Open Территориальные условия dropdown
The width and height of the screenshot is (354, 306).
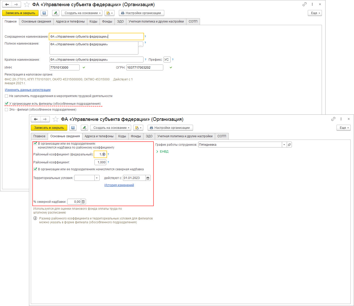[x=97, y=178]
